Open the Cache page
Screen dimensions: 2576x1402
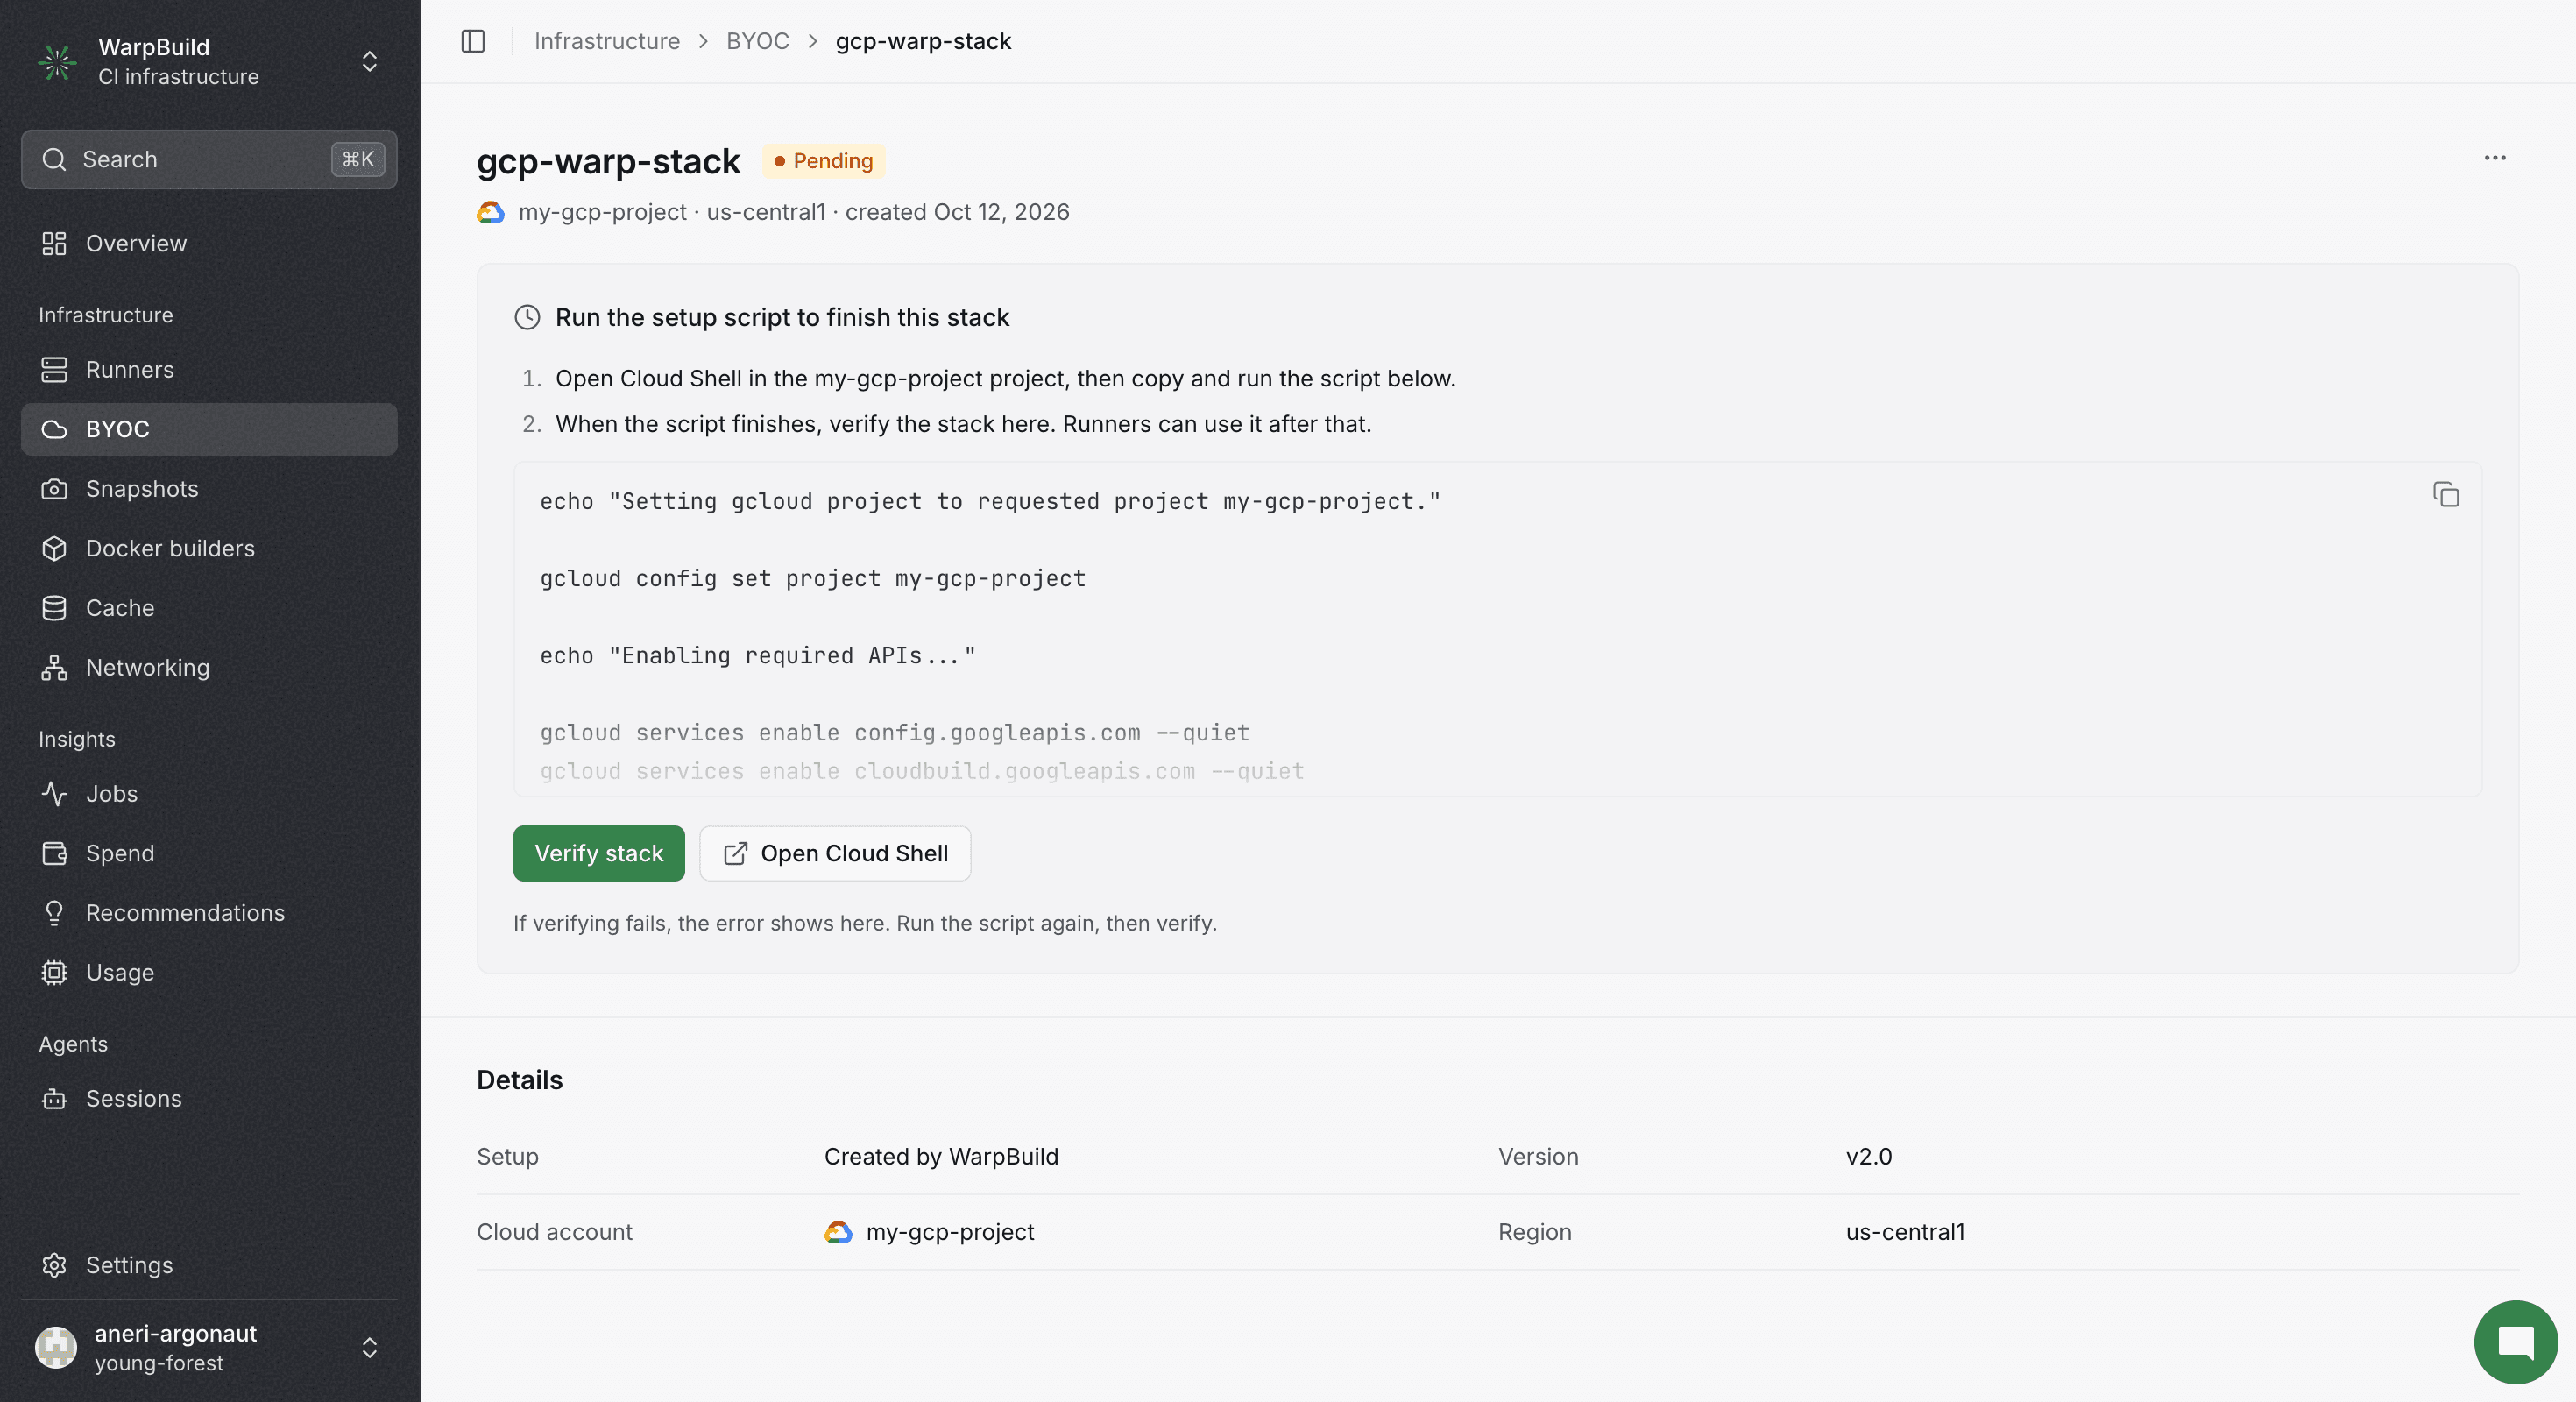[x=209, y=608]
